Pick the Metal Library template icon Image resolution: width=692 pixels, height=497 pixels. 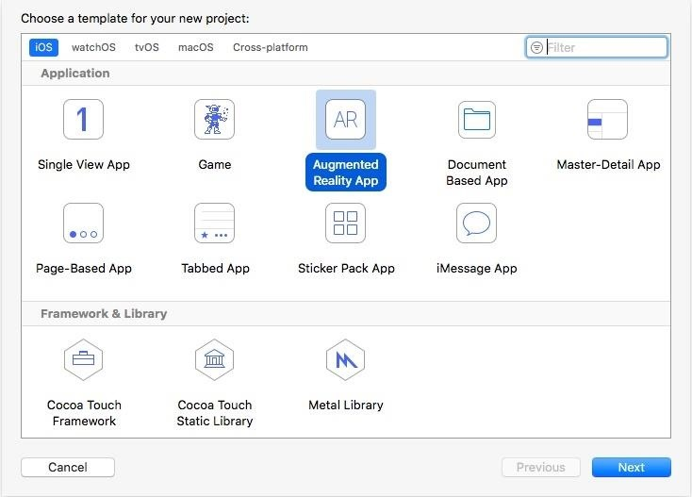[346, 359]
